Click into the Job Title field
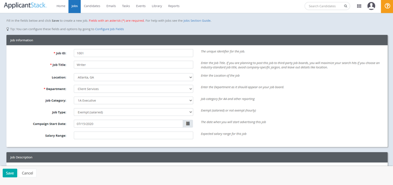Image resolution: width=393 pixels, height=185 pixels. coord(134,65)
